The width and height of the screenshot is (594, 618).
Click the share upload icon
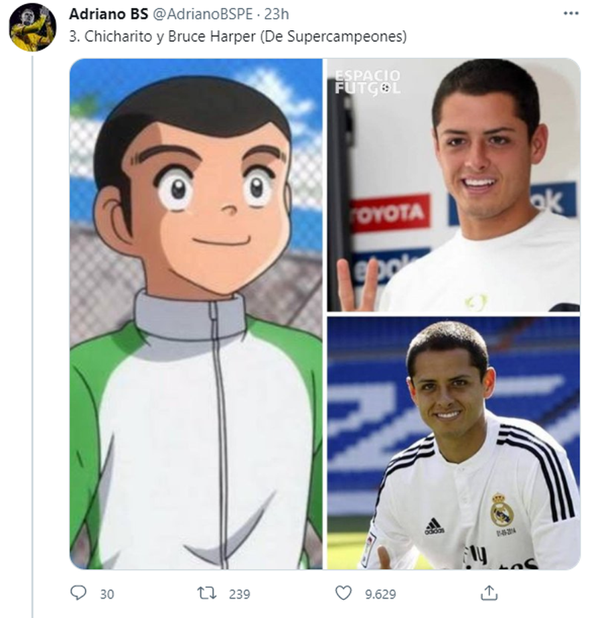coord(490,593)
